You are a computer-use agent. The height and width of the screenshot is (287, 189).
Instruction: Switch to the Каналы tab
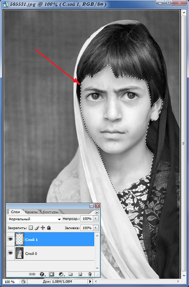[31, 212]
